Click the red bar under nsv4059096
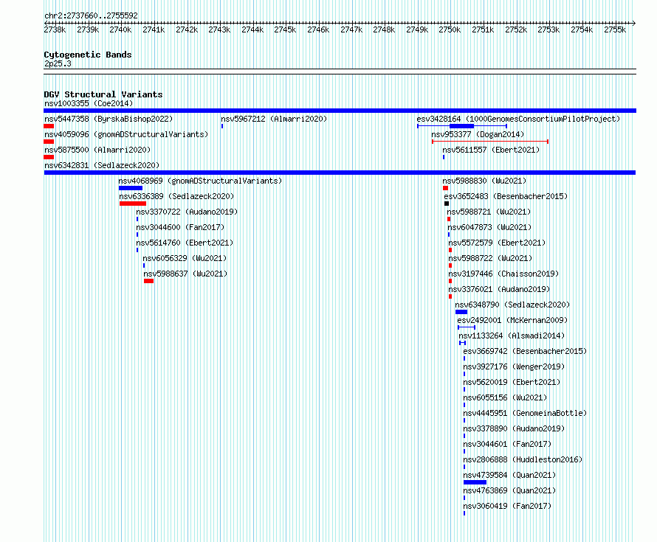The width and height of the screenshot is (657, 542). coord(49,142)
